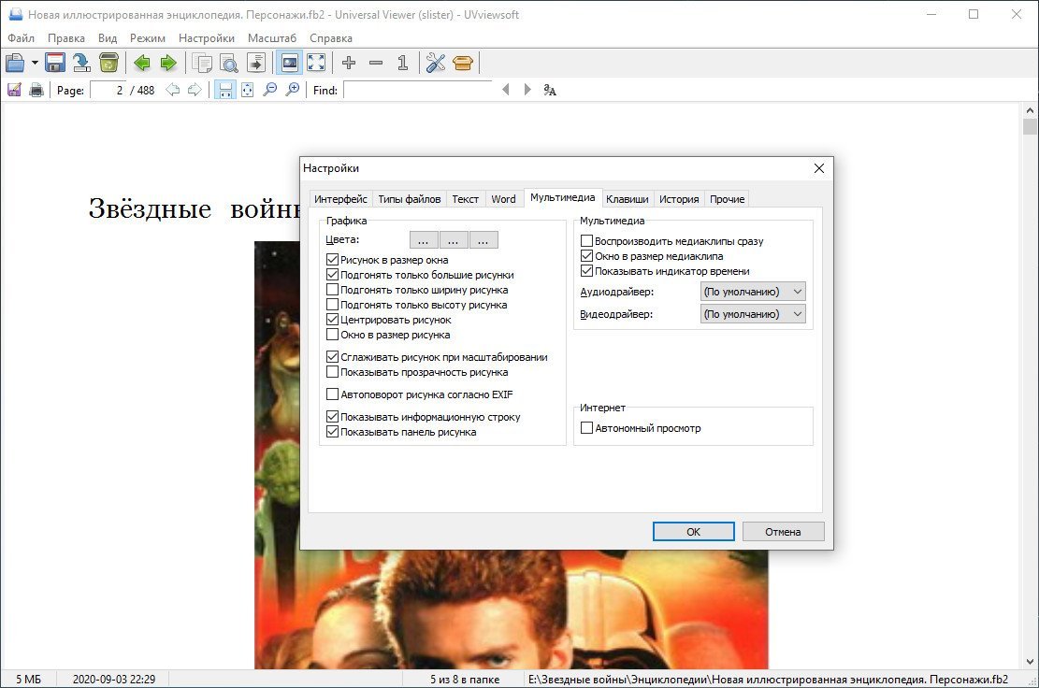Click the Find text input field
Image resolution: width=1039 pixels, height=688 pixels.
417,90
